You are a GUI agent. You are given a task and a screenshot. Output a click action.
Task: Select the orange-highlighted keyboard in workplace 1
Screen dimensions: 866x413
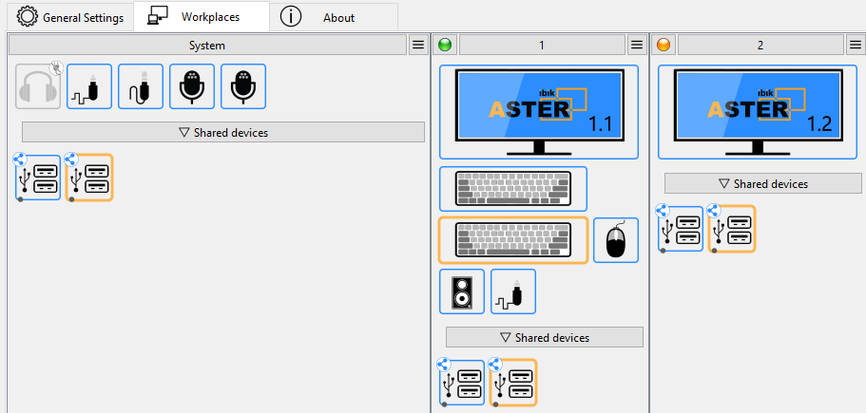[x=513, y=240]
